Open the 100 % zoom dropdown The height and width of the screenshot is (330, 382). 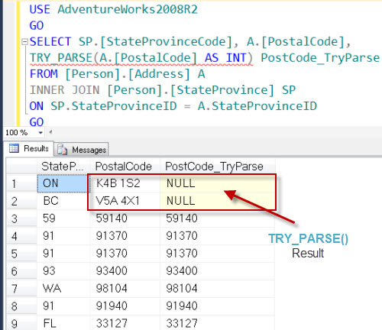(40, 132)
